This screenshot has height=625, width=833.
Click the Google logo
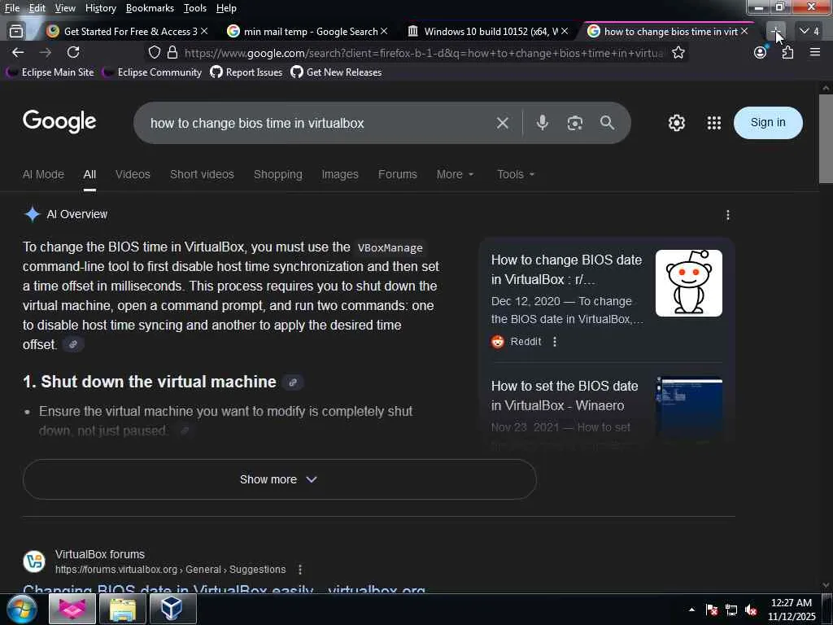pos(59,122)
